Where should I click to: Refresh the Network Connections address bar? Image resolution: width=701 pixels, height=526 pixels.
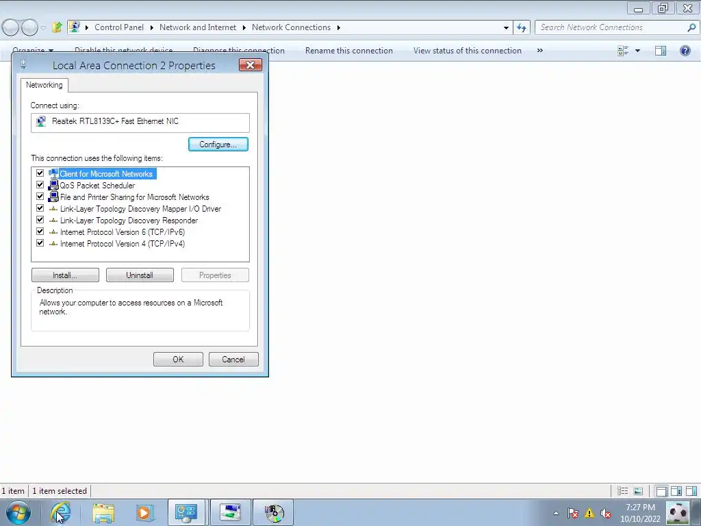click(x=521, y=27)
